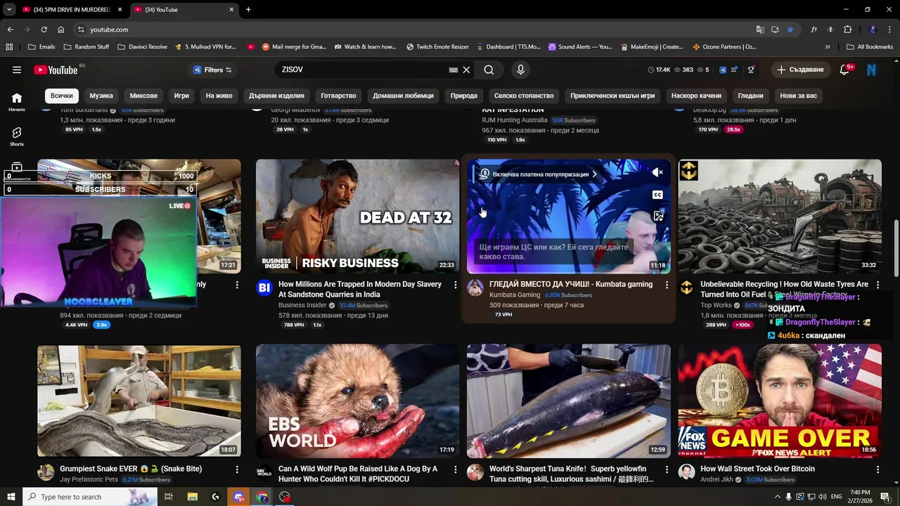Open the wolf pup EBS World thumbnail

click(x=357, y=401)
